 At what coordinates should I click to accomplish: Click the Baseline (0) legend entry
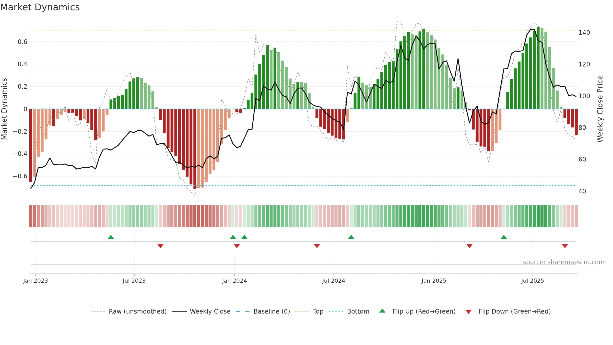(263, 311)
